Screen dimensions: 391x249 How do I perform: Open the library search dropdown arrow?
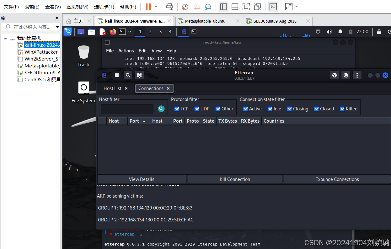57,27
